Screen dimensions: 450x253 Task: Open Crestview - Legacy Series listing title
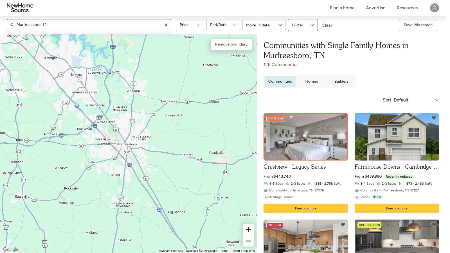[294, 167]
